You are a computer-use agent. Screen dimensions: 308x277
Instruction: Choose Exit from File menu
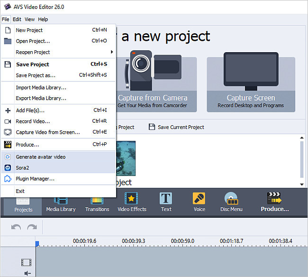58,191
